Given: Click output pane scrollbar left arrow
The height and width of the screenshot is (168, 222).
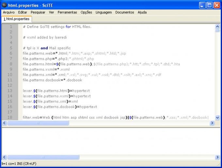Looking at the screenshot, I should coord(4,157).
